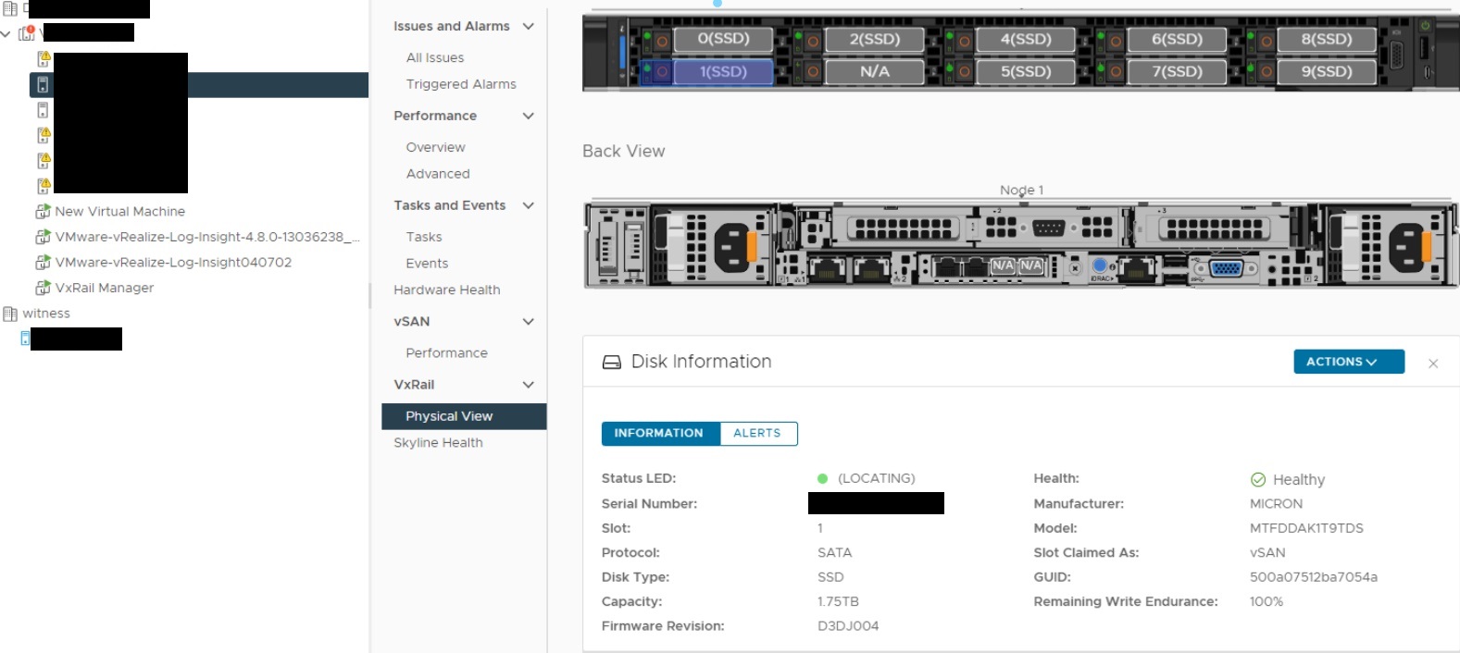
Task: Click the VxRail Manager VM icon
Action: pyautogui.click(x=43, y=288)
